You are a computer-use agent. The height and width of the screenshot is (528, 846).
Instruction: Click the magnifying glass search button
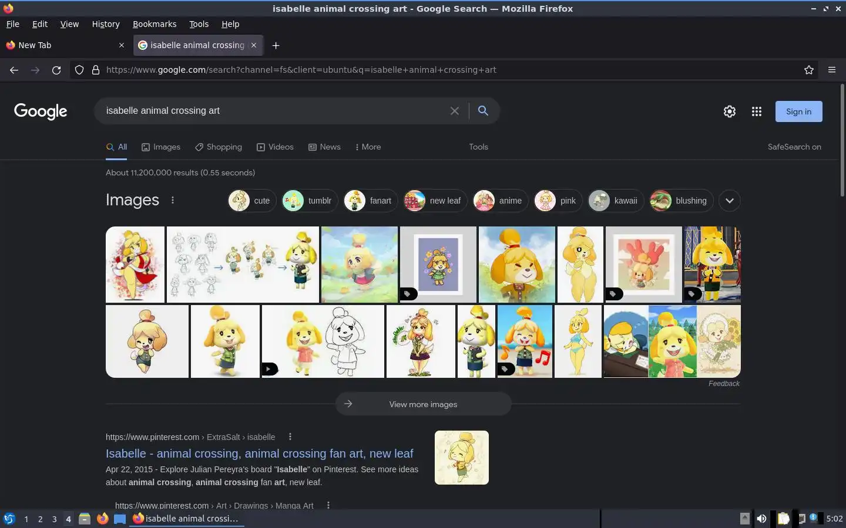(x=483, y=110)
